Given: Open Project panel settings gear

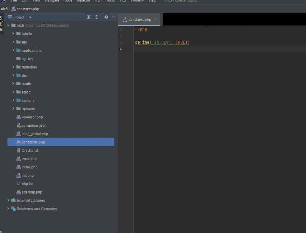Looking at the screenshot, I should pyautogui.click(x=106, y=17).
